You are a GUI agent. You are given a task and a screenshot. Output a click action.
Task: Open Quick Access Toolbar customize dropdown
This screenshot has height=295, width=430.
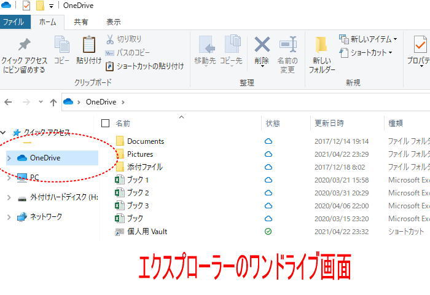51,6
